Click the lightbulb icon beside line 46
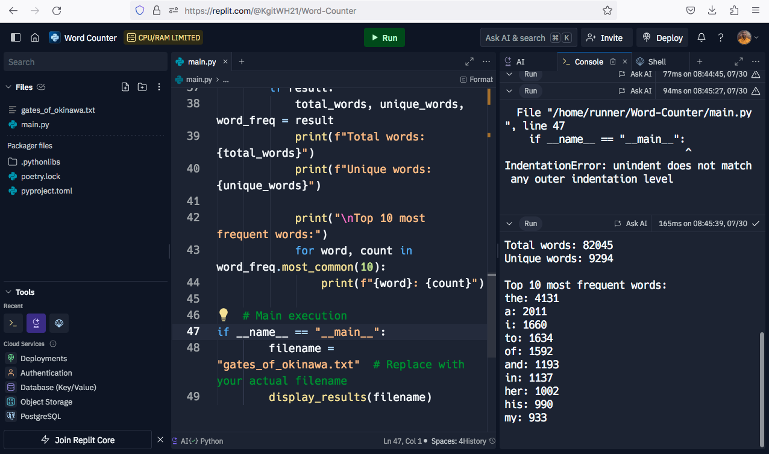 (223, 314)
